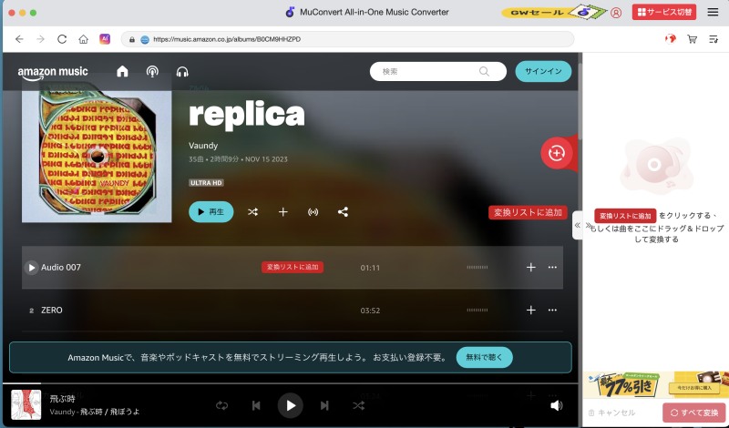Image resolution: width=729 pixels, height=428 pixels.
Task: Click the round red add-to-convert button
Action: coord(557,152)
